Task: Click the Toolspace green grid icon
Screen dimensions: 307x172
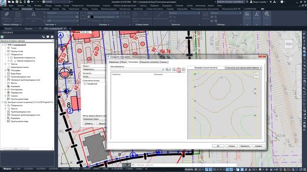Action: [x=2, y=37]
